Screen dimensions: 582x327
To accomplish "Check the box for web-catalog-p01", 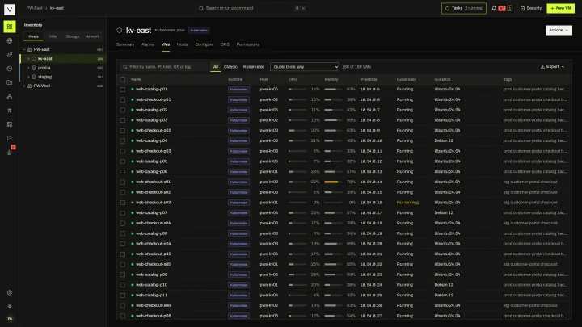I will (123, 90).
